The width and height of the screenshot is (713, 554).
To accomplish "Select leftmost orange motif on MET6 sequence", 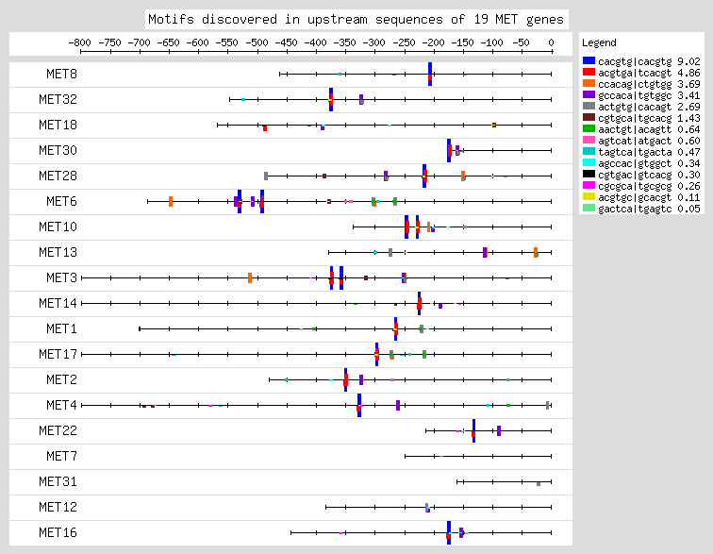I will pyautogui.click(x=171, y=201).
